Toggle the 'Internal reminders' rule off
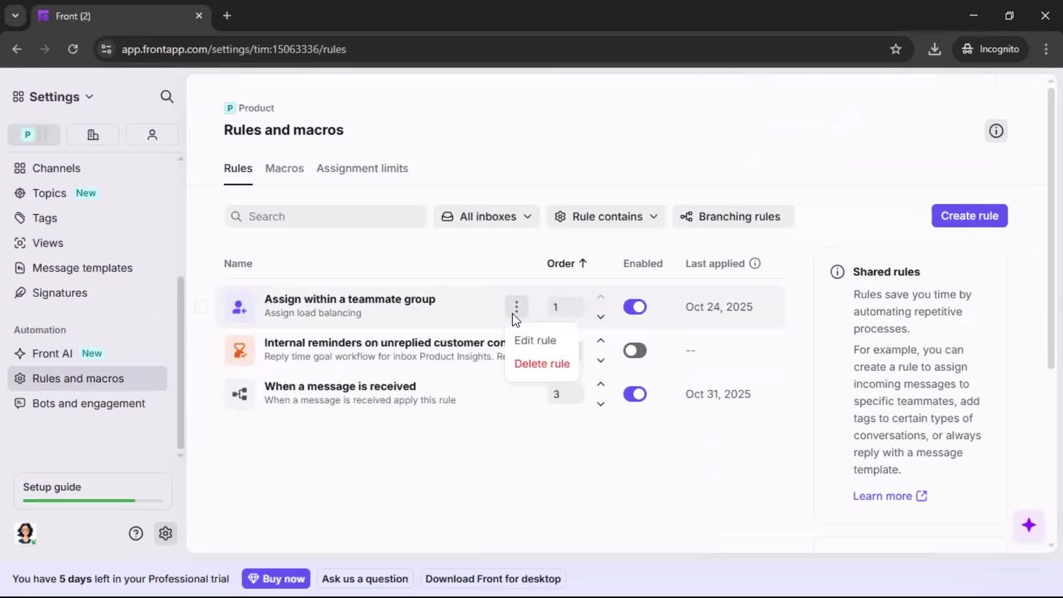 pyautogui.click(x=635, y=350)
